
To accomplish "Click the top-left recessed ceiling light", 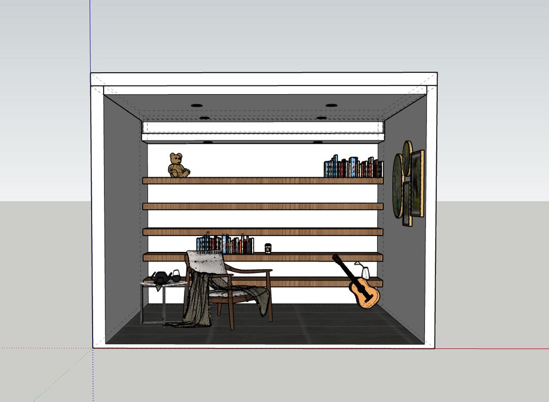I will tap(197, 105).
